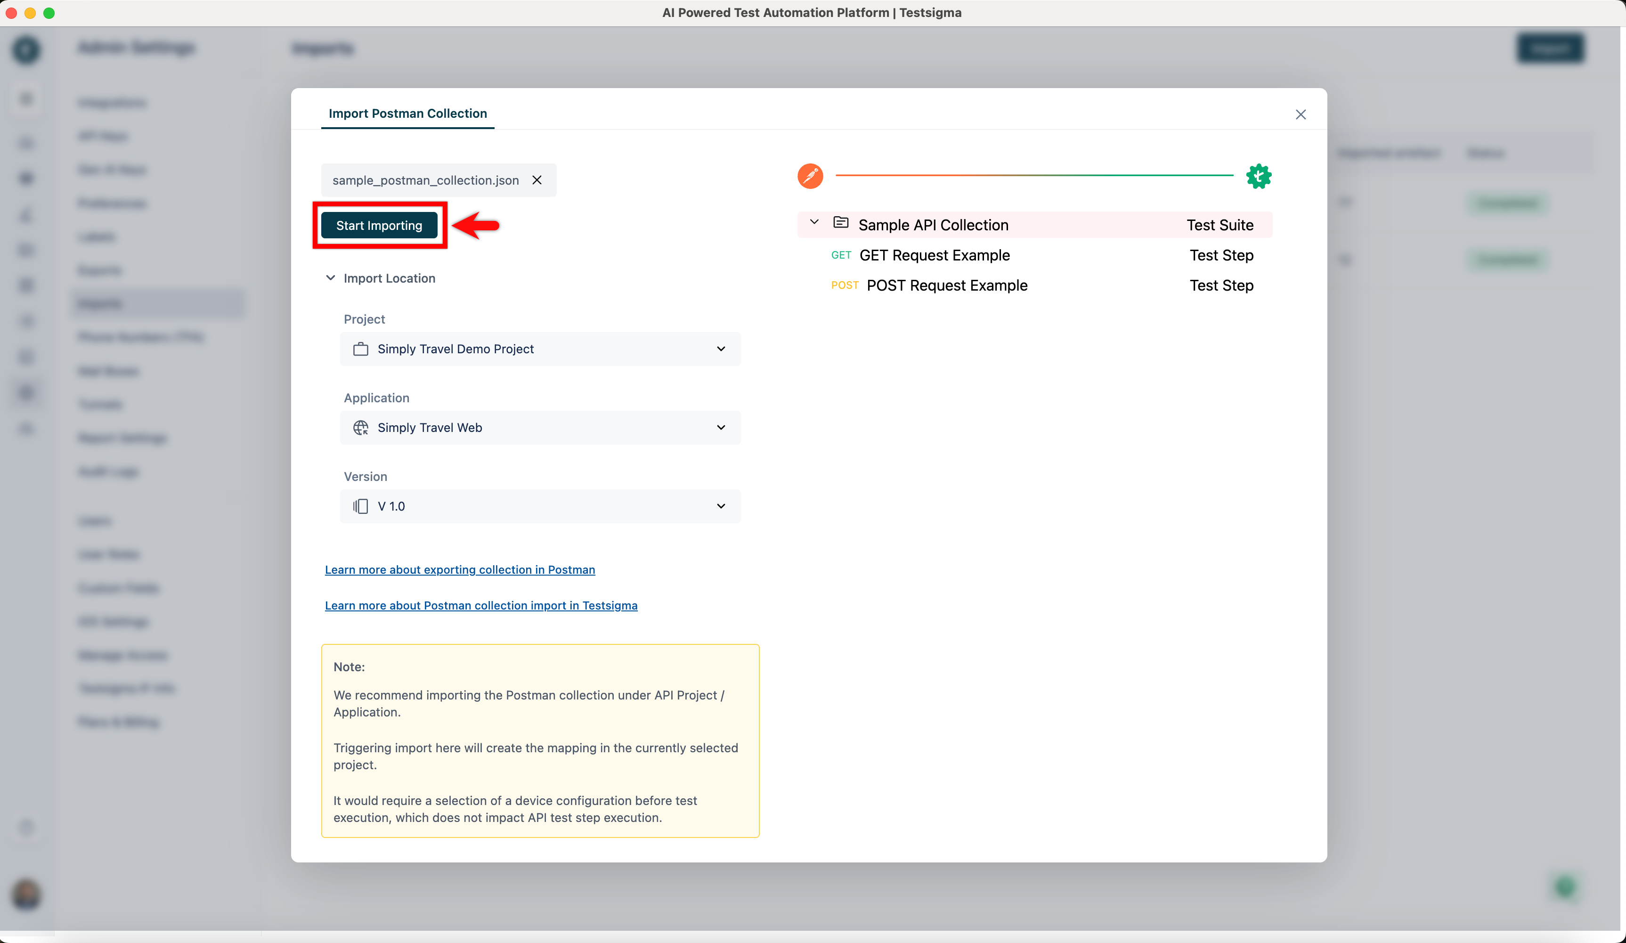
Task: Click the version icon next to V 1.0
Action: tap(361, 506)
